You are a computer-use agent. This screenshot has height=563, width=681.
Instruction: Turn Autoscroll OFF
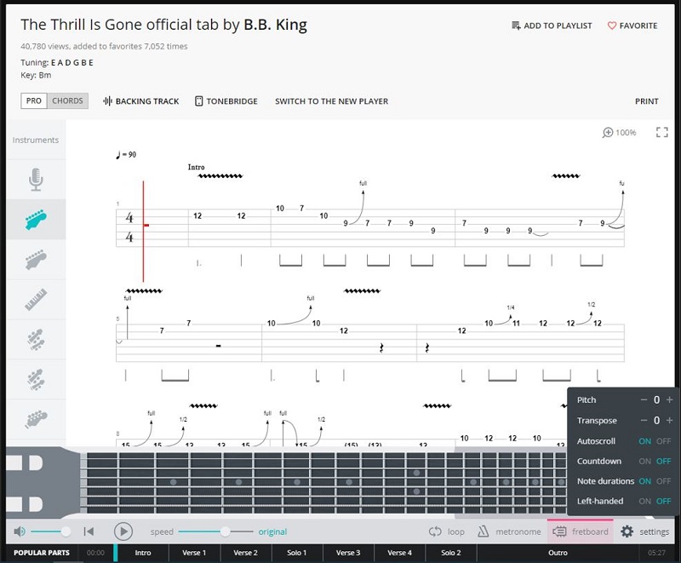(664, 441)
